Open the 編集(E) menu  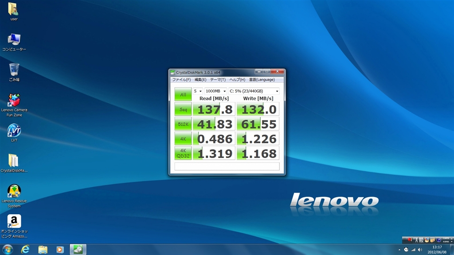200,80
